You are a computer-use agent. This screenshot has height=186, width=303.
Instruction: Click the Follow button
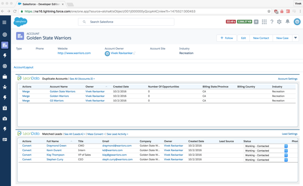(x=227, y=38)
